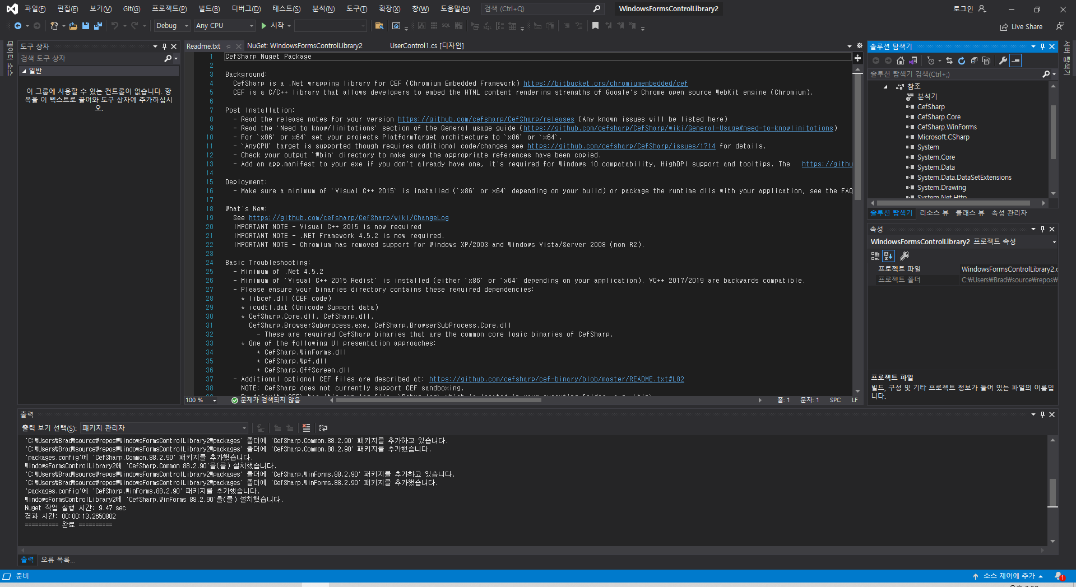Switch to the 오류 목록 tab
This screenshot has width=1076, height=587.
click(58, 560)
